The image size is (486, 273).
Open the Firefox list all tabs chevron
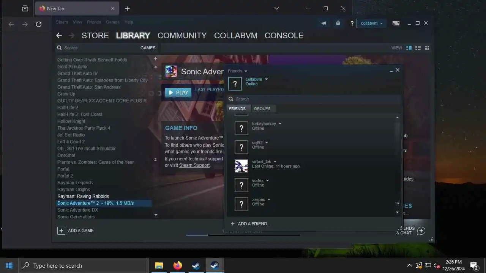pyautogui.click(x=277, y=8)
